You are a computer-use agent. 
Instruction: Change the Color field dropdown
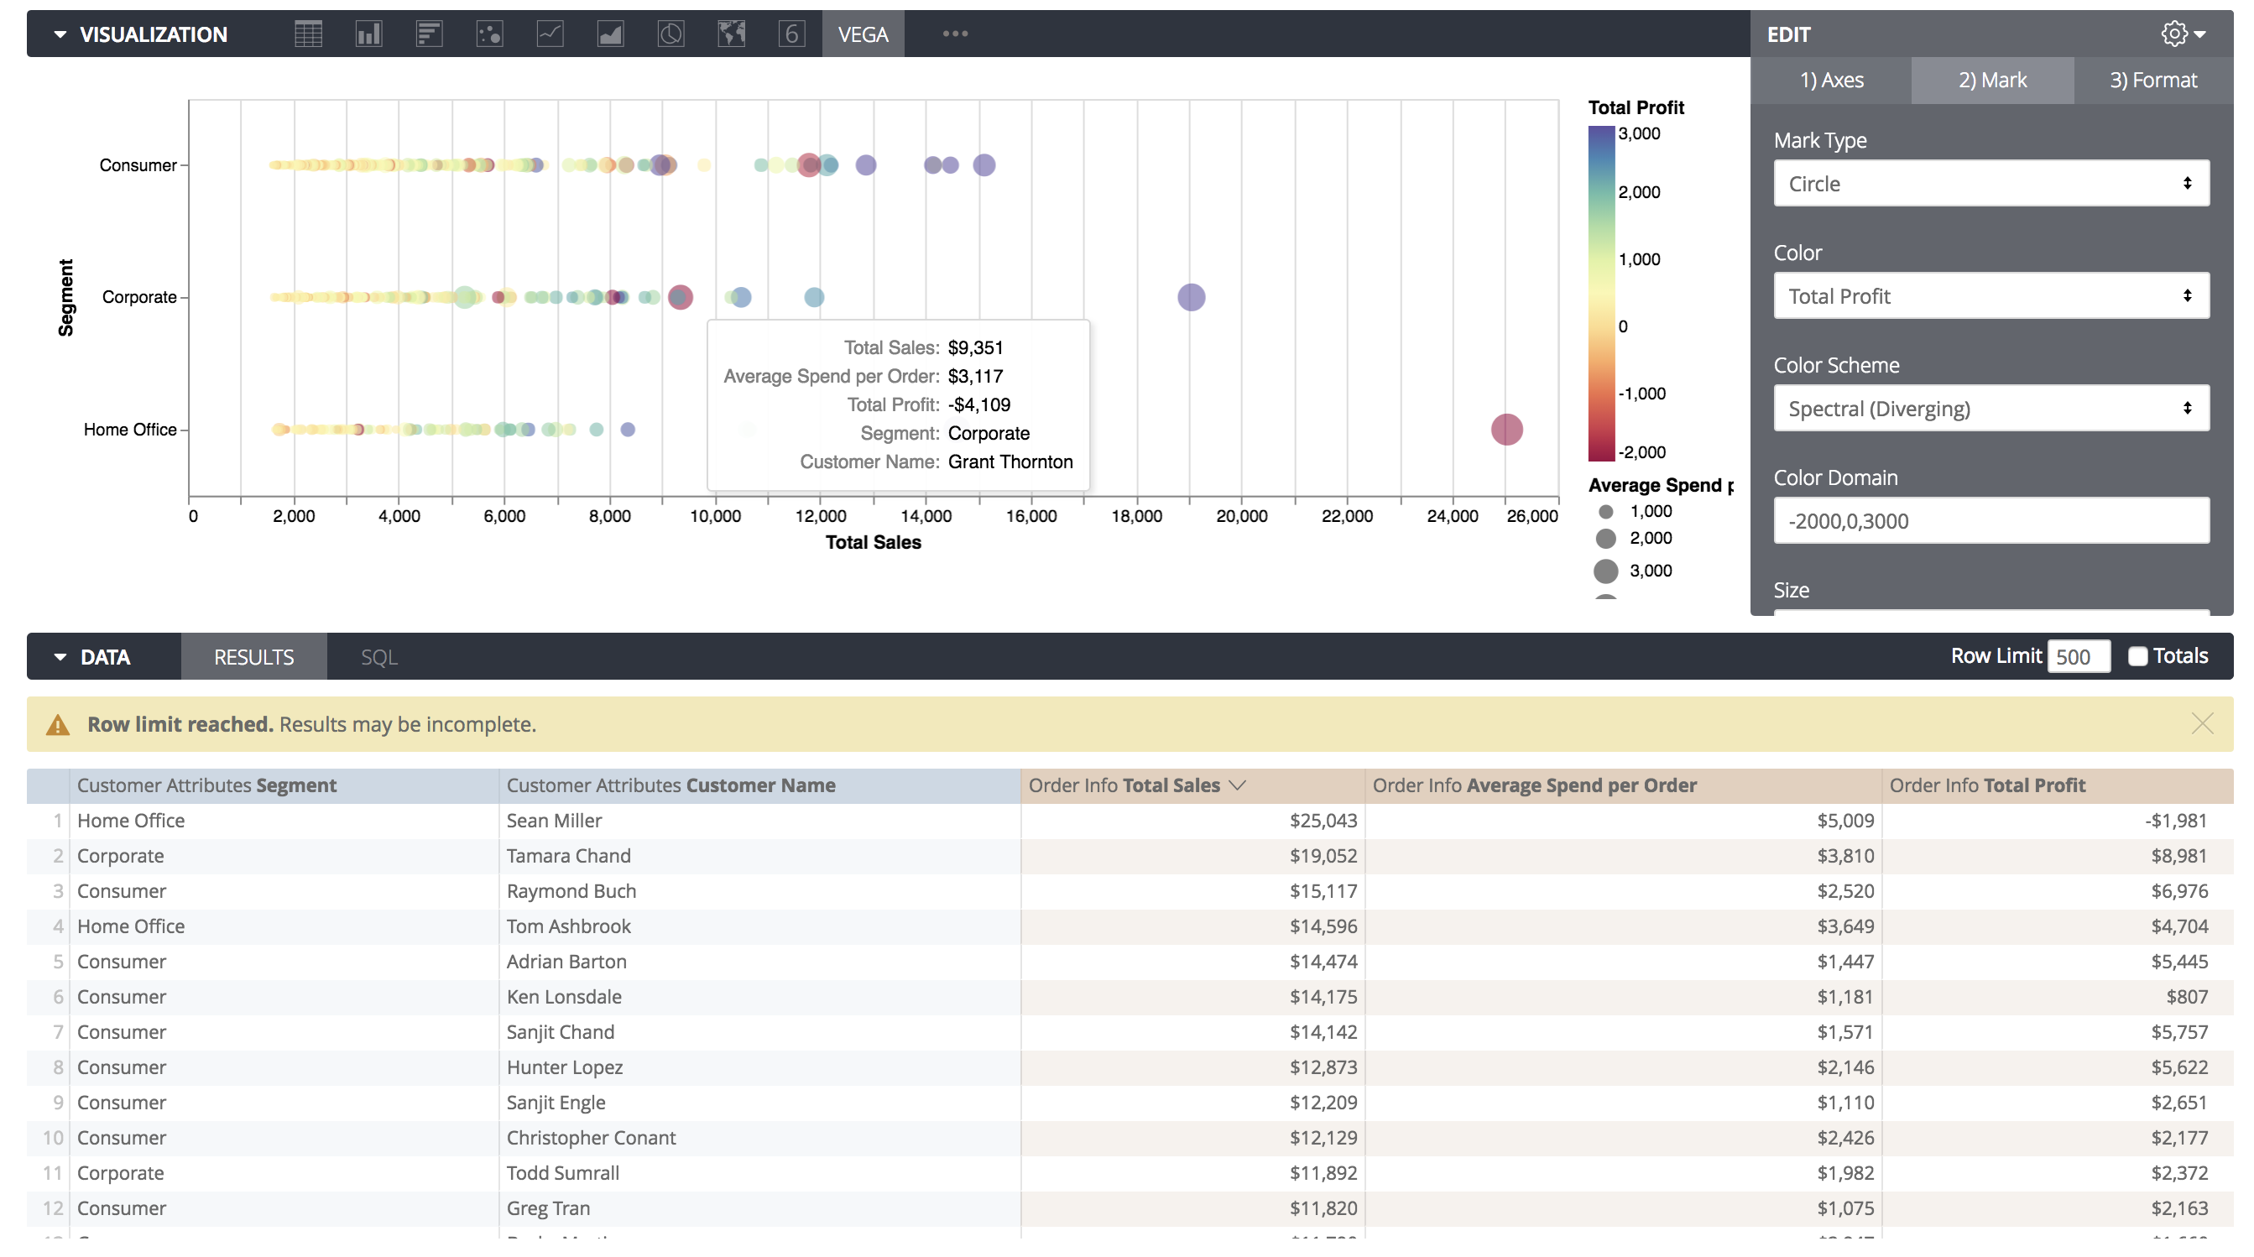coord(1991,296)
